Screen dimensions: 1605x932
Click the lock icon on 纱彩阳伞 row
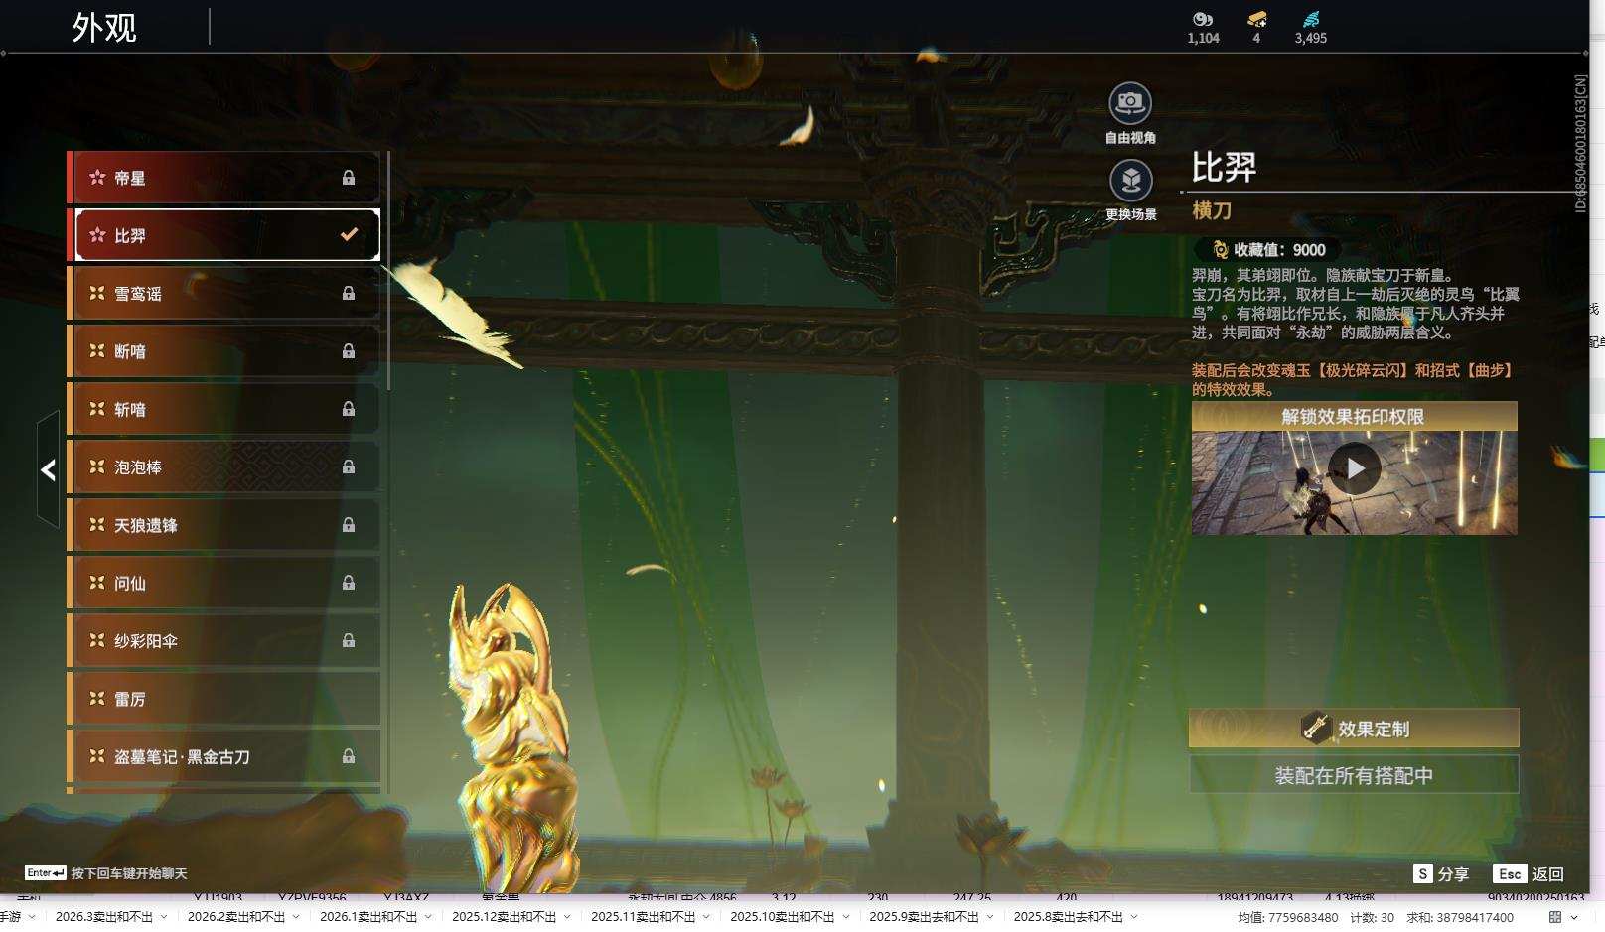(349, 640)
